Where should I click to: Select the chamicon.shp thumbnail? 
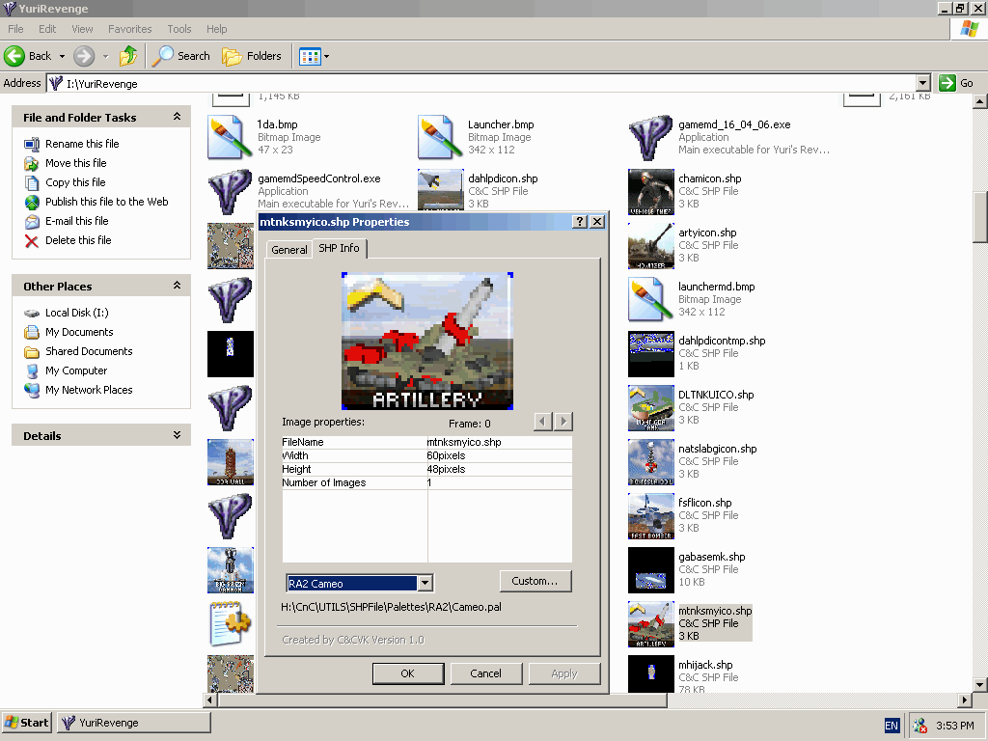651,192
